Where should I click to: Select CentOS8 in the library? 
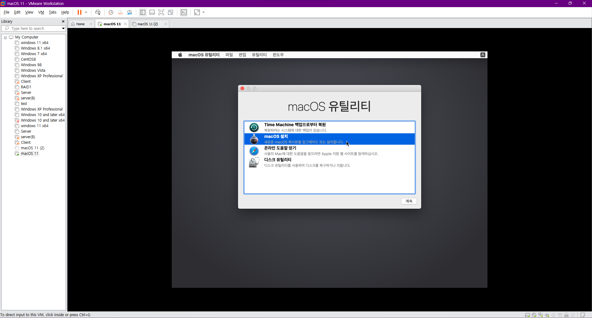pyautogui.click(x=28, y=59)
